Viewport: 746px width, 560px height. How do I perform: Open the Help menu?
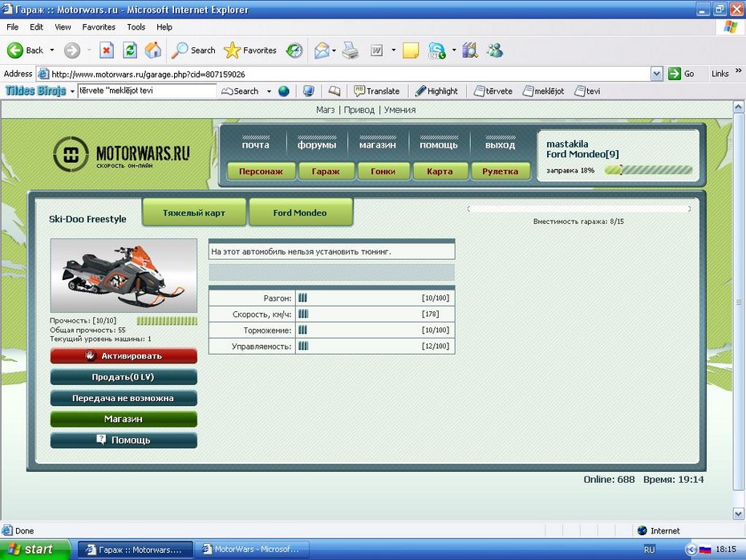pos(164,27)
